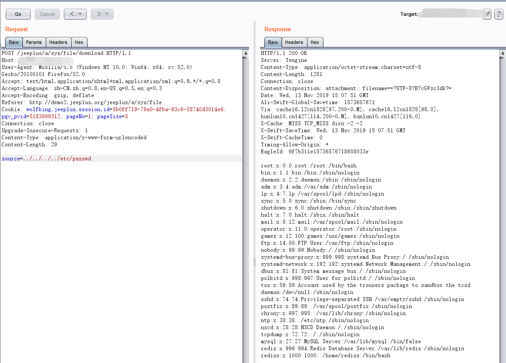The image size is (506, 363).
Task: Click the response pane scroll-up arrow
Action: click(x=502, y=53)
